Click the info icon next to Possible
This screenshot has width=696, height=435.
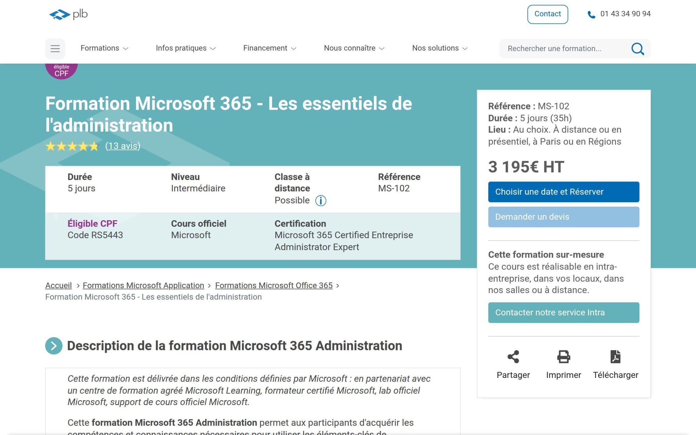321,201
